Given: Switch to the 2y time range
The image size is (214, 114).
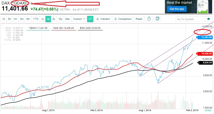Looking at the screenshot, I should [48, 19].
